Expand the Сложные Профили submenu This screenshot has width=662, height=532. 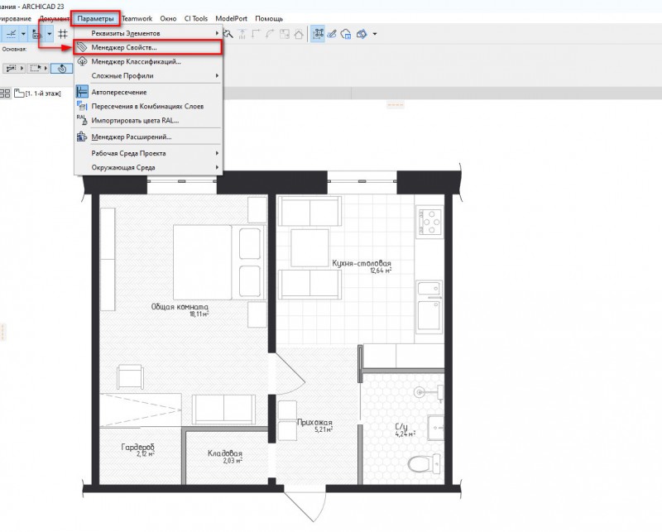[148, 75]
